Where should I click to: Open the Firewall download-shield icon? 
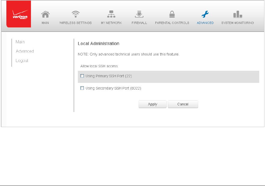[139, 14]
